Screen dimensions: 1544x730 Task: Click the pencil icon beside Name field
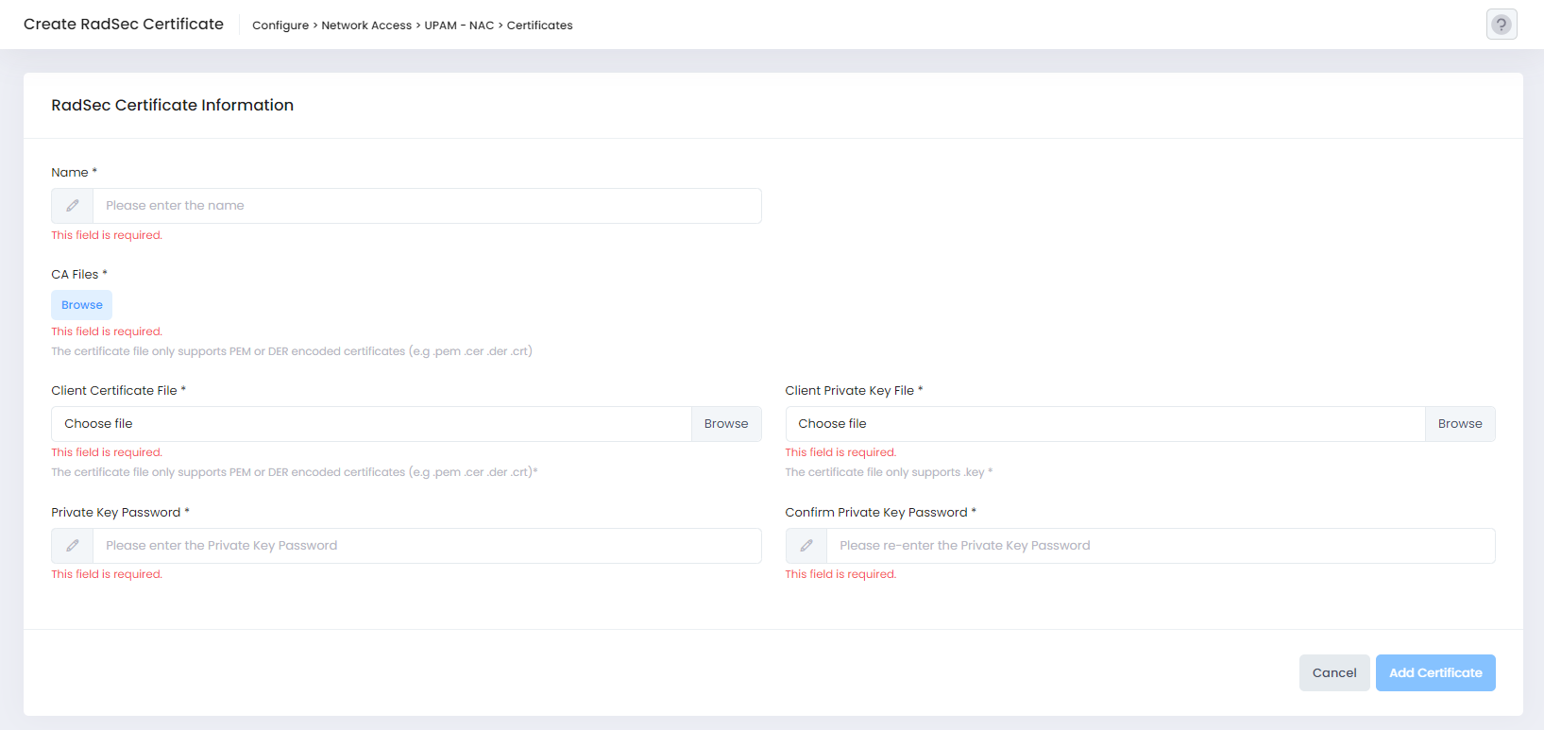[x=73, y=206]
